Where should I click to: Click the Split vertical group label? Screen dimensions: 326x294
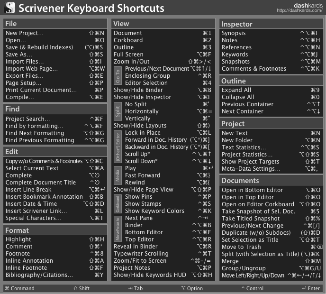118,111
